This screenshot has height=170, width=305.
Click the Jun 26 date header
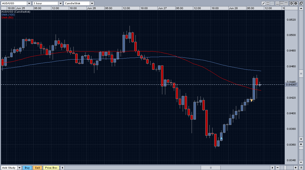(x=91, y=8)
